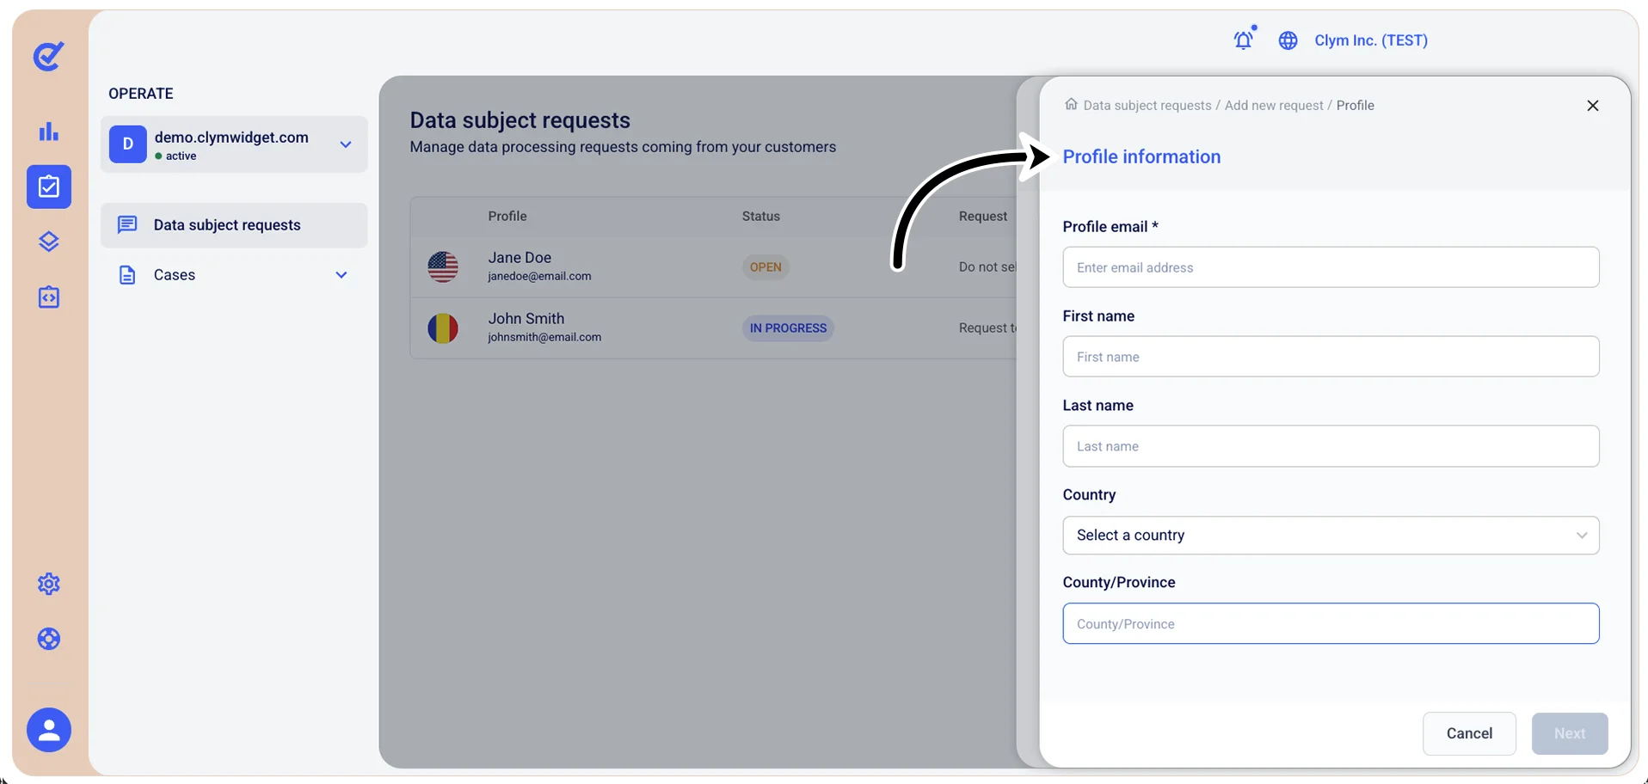
Task: Focus the First name input field
Action: coord(1331,357)
